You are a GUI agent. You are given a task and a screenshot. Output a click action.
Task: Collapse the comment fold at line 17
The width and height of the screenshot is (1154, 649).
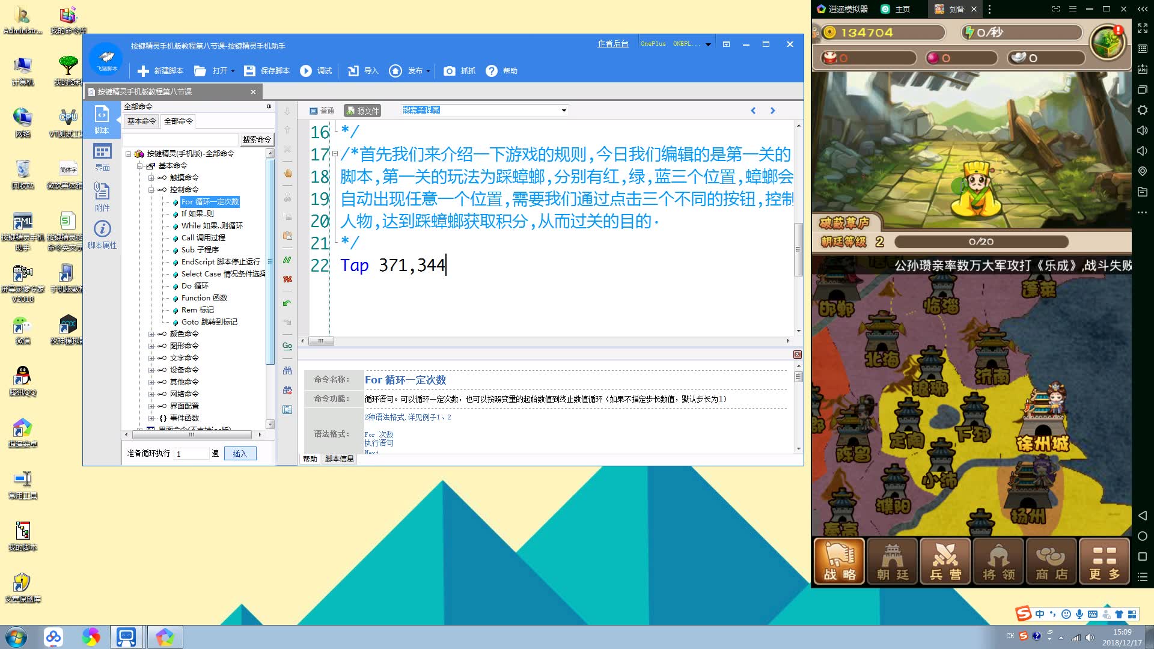[335, 154]
